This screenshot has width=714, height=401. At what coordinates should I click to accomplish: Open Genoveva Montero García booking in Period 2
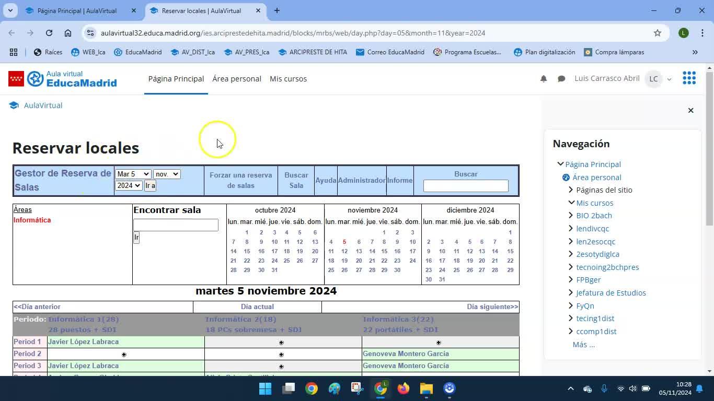click(406, 354)
